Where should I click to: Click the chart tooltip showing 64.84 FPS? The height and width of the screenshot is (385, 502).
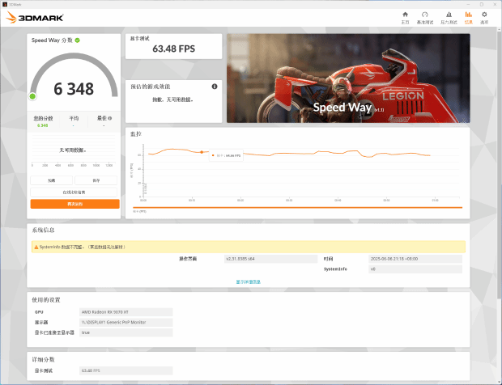coord(226,155)
